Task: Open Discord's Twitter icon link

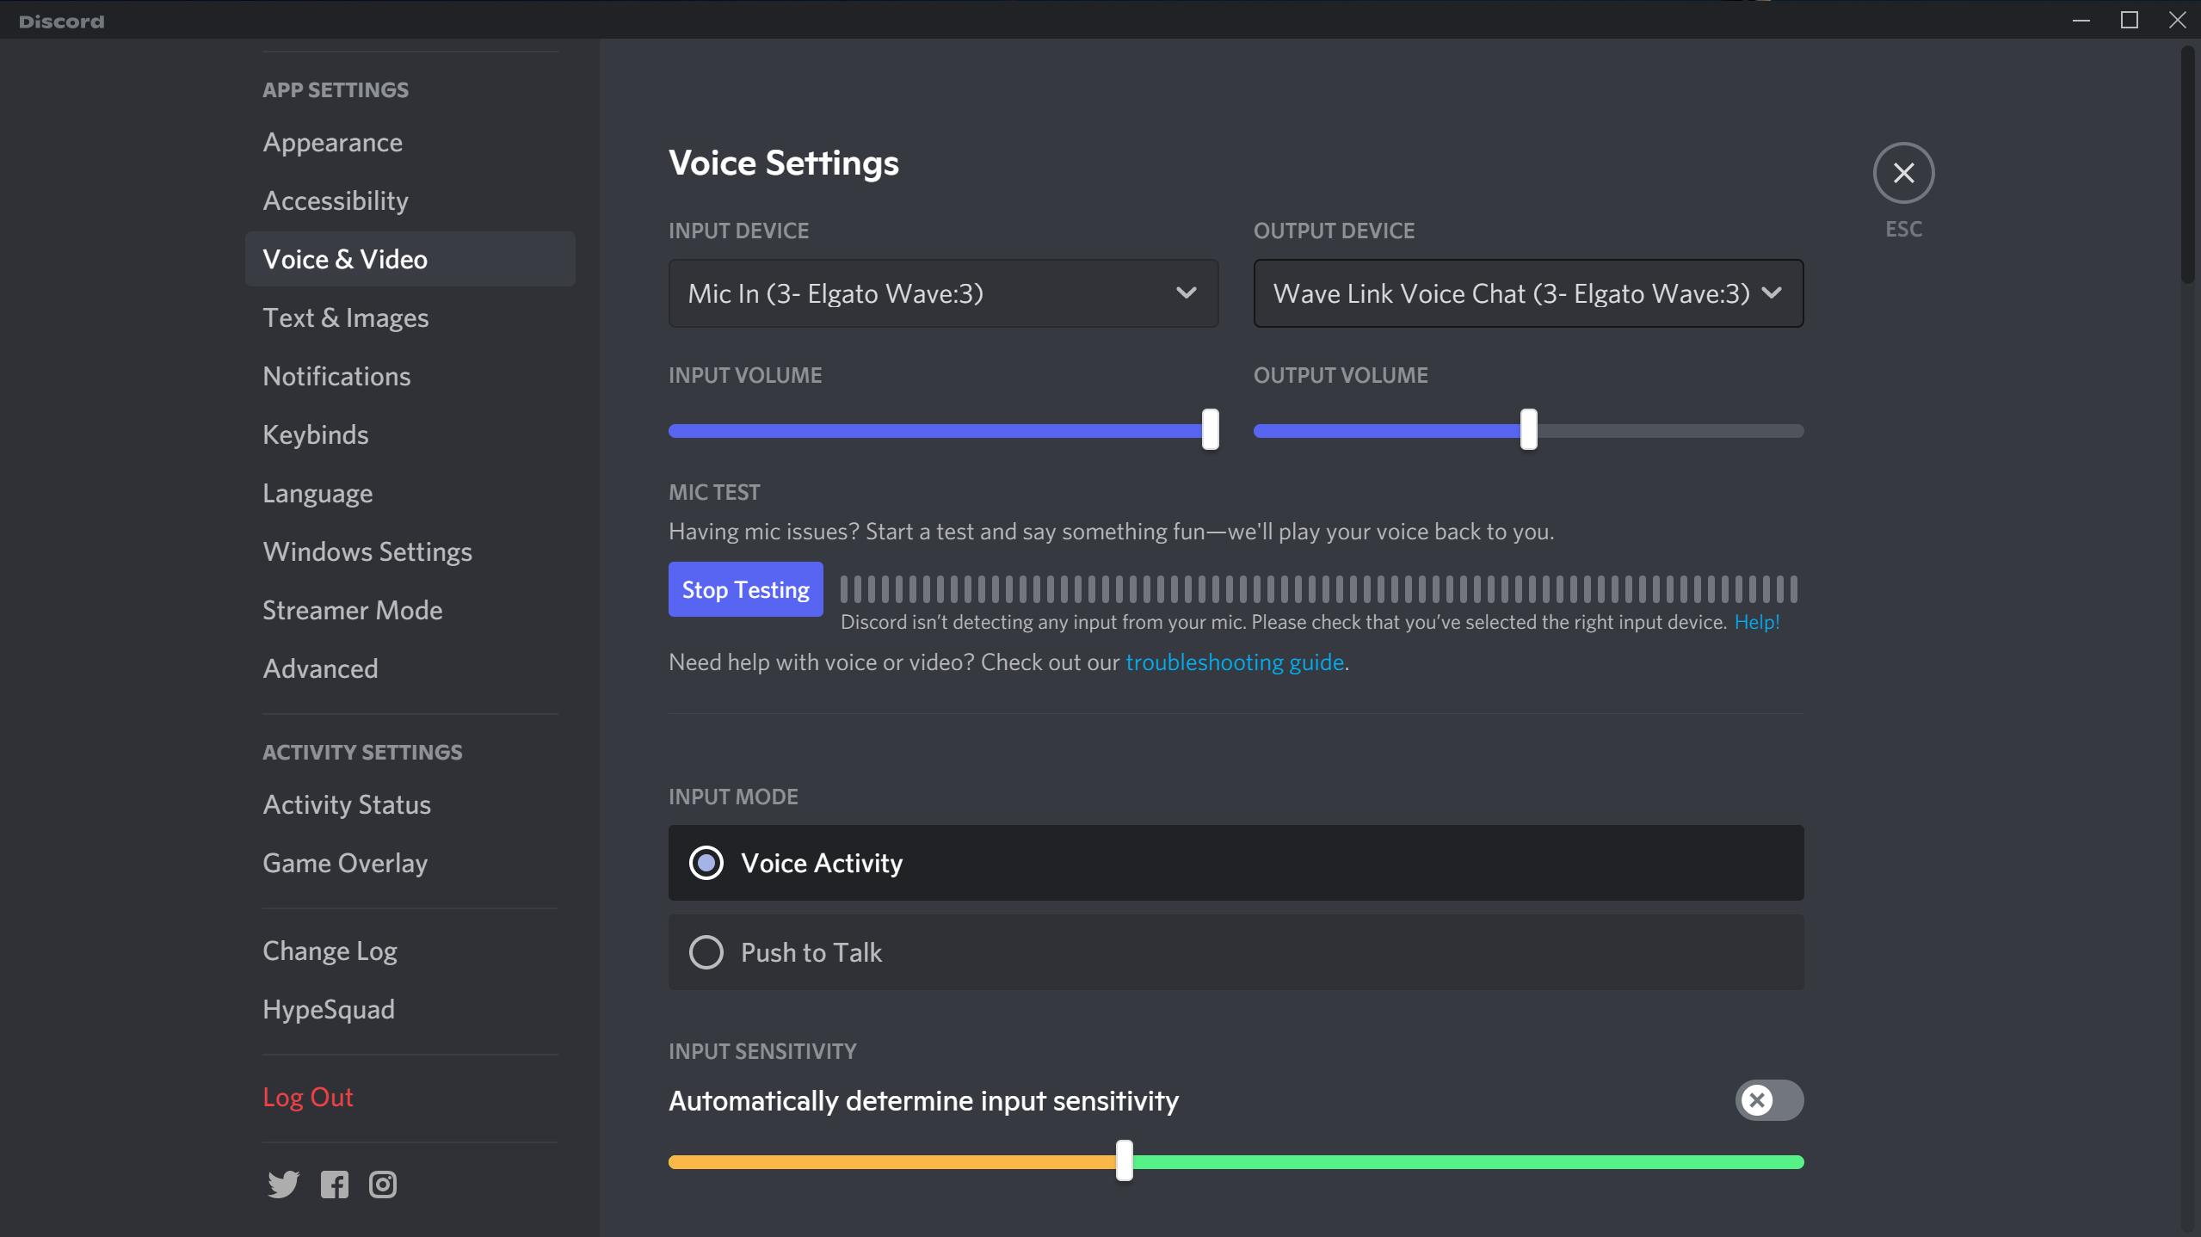Action: pyautogui.click(x=283, y=1185)
